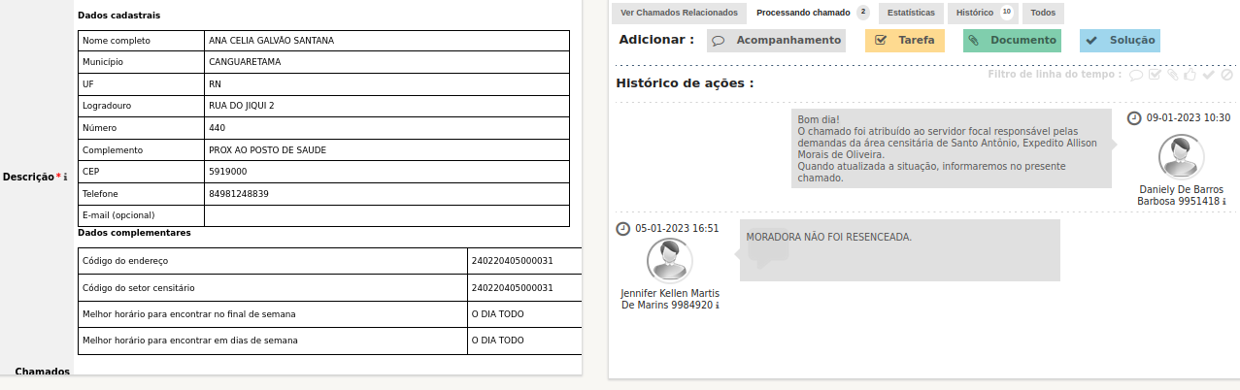The image size is (1240, 390).
Task: Click the Nome completo label cell
Action: tap(141, 41)
